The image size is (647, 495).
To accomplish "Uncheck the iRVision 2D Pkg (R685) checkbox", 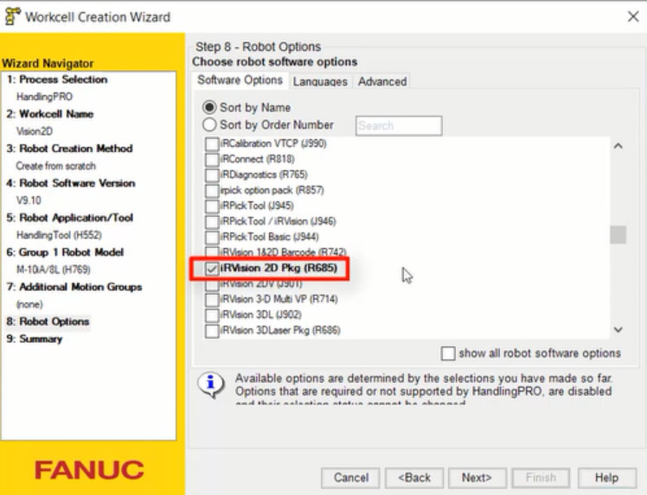I will (x=212, y=269).
